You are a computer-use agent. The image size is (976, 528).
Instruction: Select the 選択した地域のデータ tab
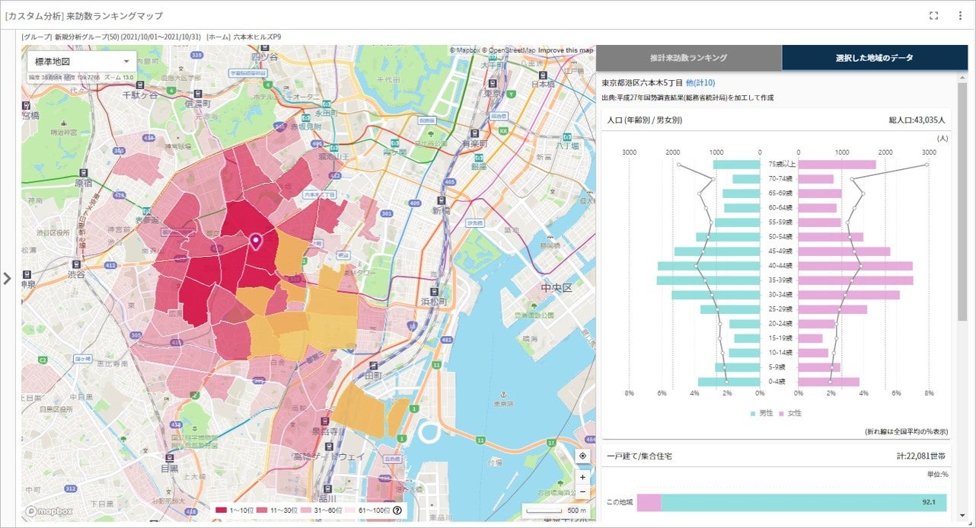pos(874,58)
